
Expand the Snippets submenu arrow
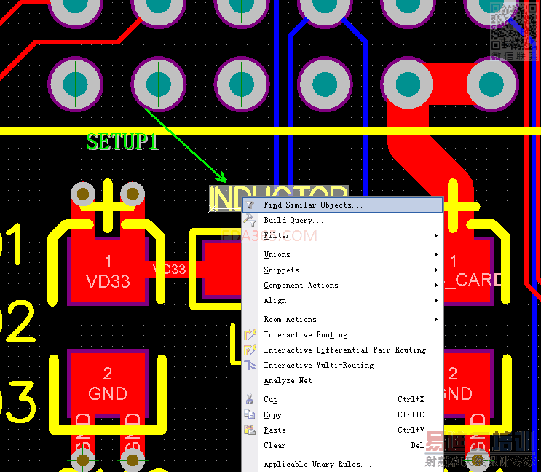pyautogui.click(x=436, y=270)
